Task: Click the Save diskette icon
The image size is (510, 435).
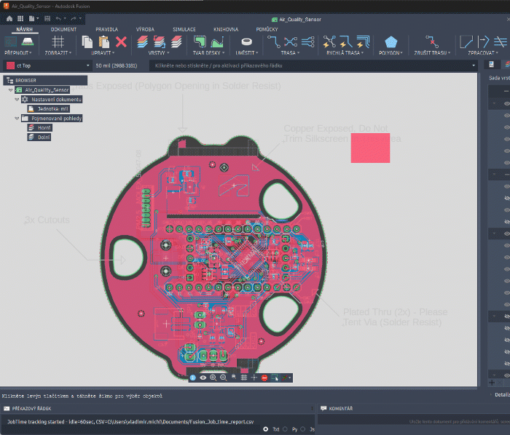Action: click(47, 18)
